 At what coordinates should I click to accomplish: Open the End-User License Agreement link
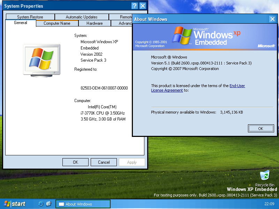coord(237,86)
